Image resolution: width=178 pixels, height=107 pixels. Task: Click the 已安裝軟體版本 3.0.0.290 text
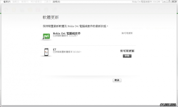[65, 36]
